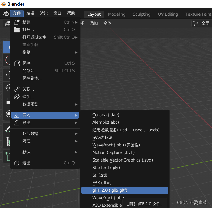Expand the 清理 submenu
This screenshot has height=208, width=212.
point(45,141)
